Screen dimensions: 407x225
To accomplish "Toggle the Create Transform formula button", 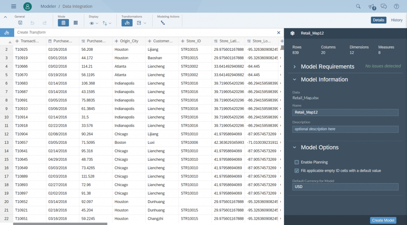I will coord(7,32).
